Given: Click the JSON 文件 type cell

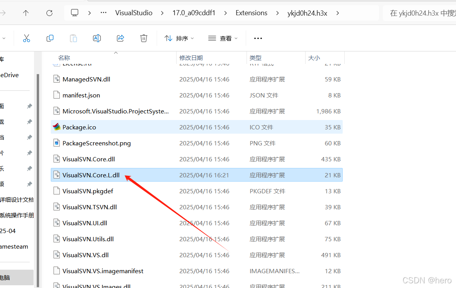Looking at the screenshot, I should 264,95.
